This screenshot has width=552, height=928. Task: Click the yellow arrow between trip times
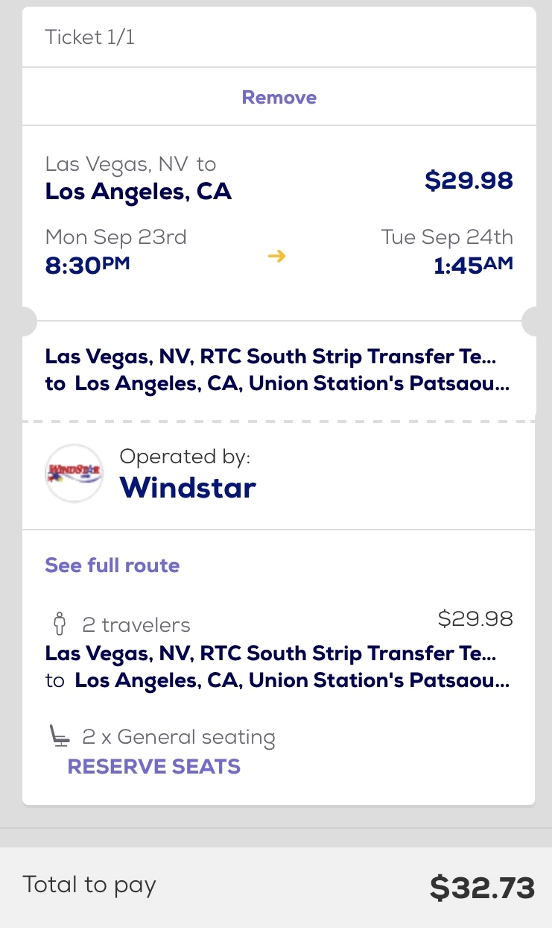[x=276, y=256]
